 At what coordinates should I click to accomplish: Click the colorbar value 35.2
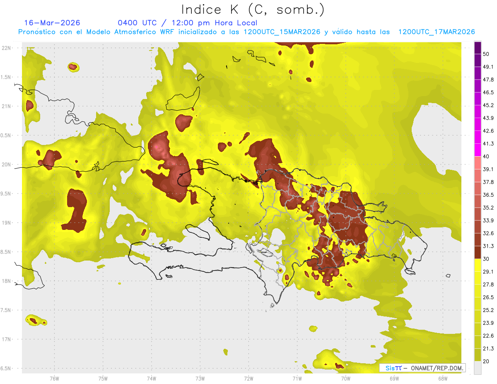488,208
